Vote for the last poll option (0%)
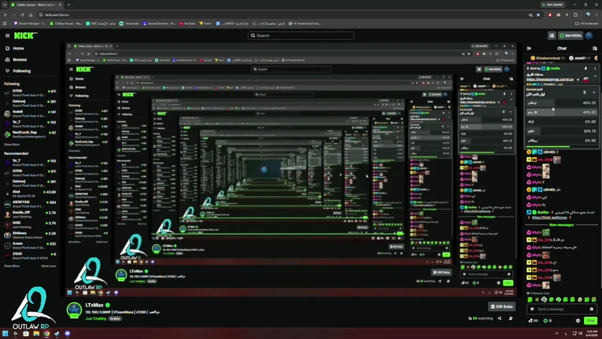The height and width of the screenshot is (339, 602). (x=562, y=140)
